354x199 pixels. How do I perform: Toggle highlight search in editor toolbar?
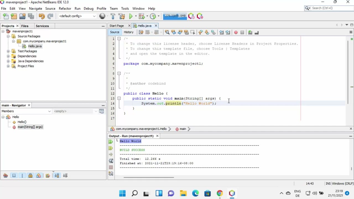[186, 32]
